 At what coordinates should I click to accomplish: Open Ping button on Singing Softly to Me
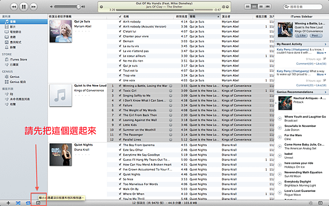coord(171,96)
